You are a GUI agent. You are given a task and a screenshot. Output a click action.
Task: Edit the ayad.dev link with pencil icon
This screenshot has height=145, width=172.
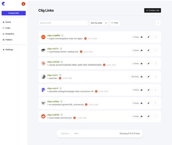149,77
